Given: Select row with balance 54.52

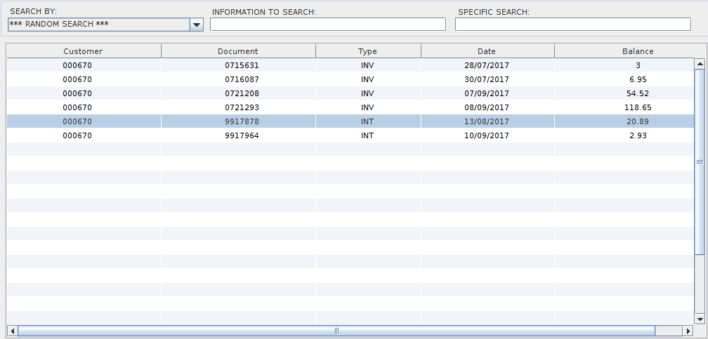Looking at the screenshot, I should (637, 93).
